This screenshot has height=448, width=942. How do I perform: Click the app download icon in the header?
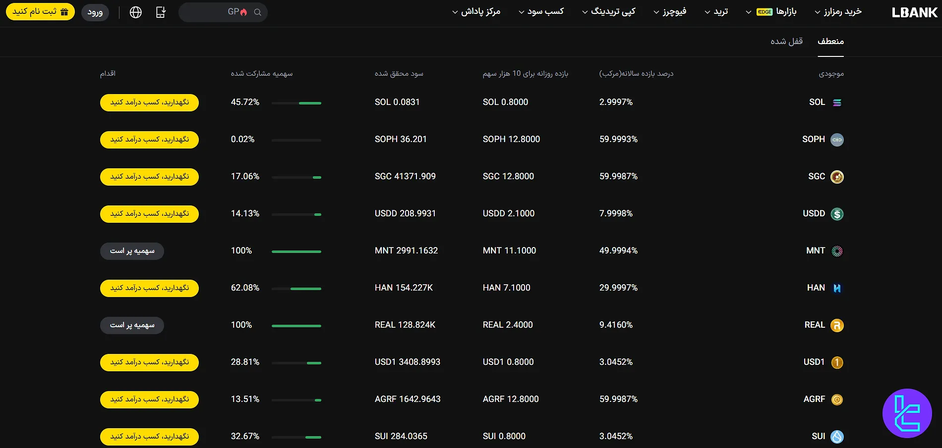[161, 12]
